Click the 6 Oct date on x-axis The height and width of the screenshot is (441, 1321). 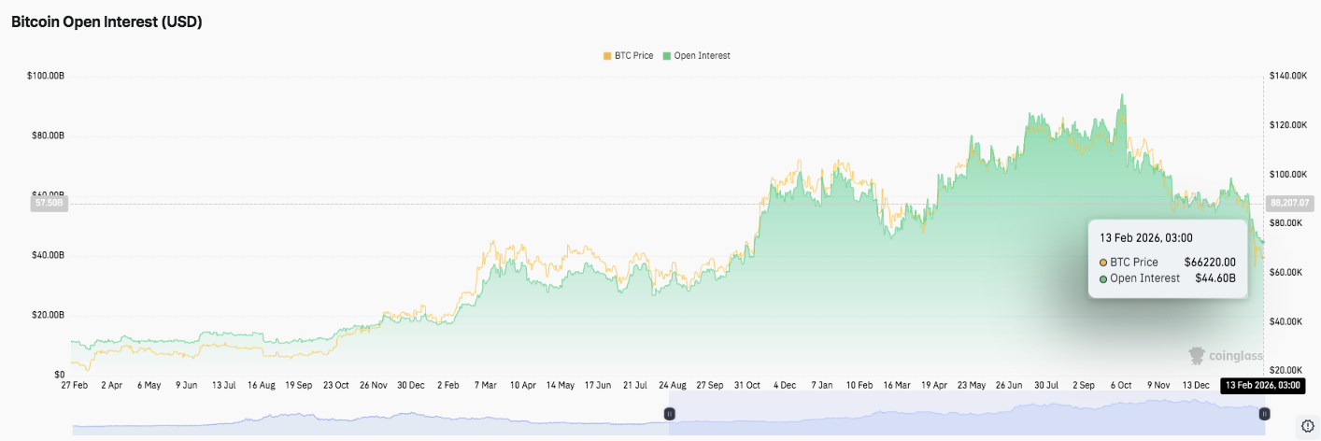pyautogui.click(x=1119, y=384)
